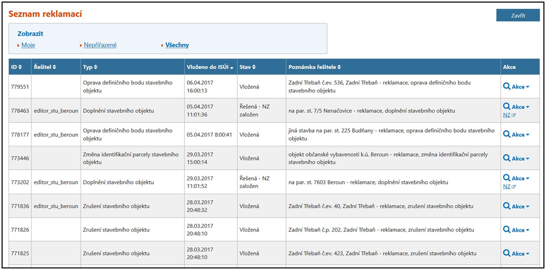546x270 pixels.
Task: Open magnifier icon for row 771826
Action: click(x=507, y=230)
